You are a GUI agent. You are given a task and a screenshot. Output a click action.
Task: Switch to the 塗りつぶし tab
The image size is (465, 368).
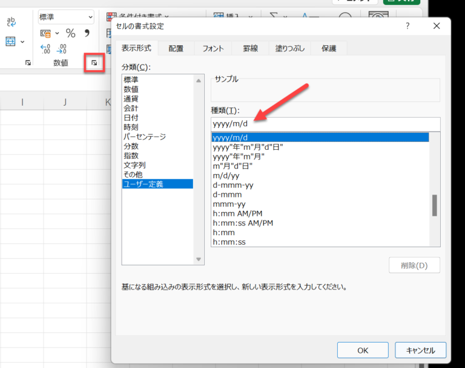coord(290,48)
